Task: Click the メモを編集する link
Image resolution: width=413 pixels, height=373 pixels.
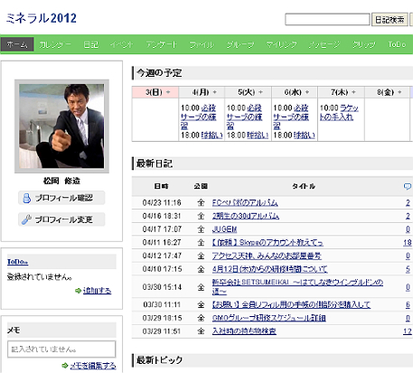Action: click(93, 366)
